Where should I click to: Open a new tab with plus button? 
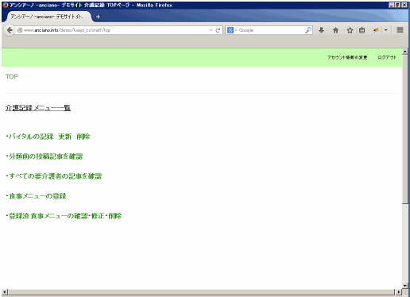(x=98, y=17)
